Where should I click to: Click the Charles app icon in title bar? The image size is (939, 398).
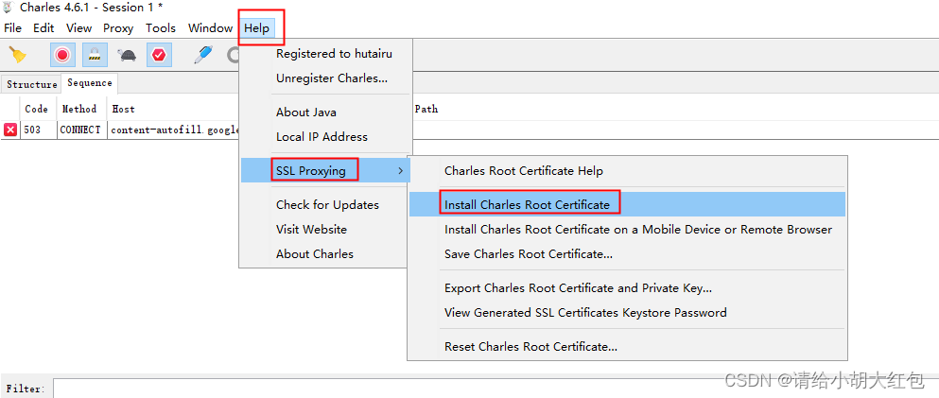(x=8, y=8)
